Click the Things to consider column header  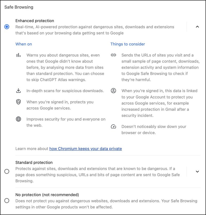coord(128,44)
